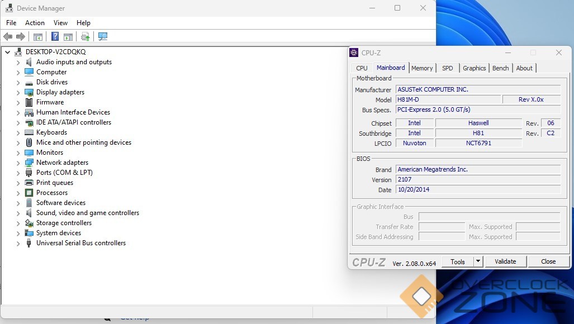Image resolution: width=574 pixels, height=324 pixels.
Task: Click the Haswell chipset value
Action: pyautogui.click(x=478, y=123)
